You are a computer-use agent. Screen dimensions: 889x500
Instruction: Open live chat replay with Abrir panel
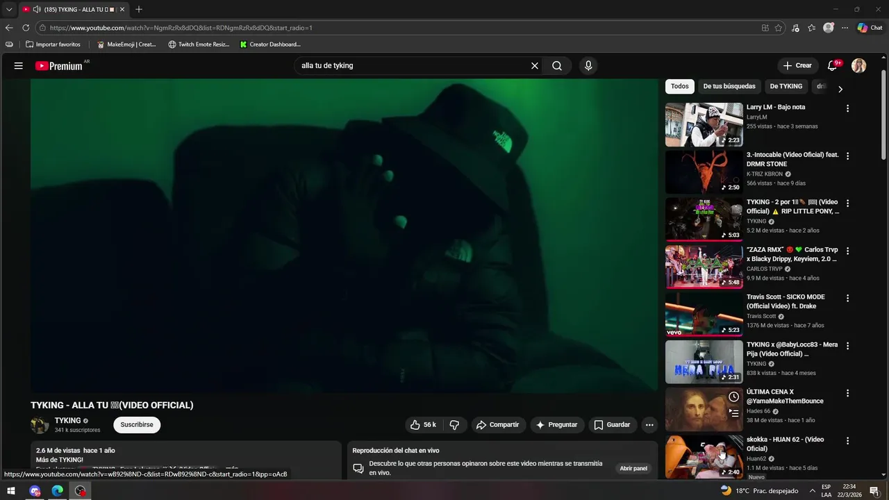tap(633, 469)
